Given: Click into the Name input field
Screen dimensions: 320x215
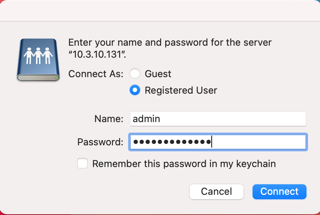Looking at the screenshot, I should pyautogui.click(x=218, y=119).
